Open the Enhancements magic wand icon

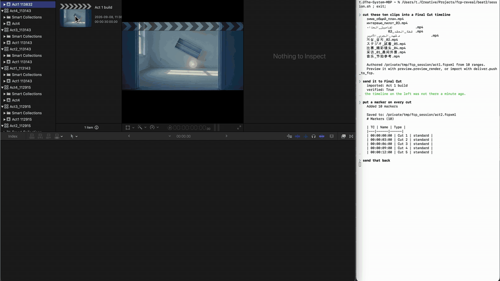pos(140,127)
